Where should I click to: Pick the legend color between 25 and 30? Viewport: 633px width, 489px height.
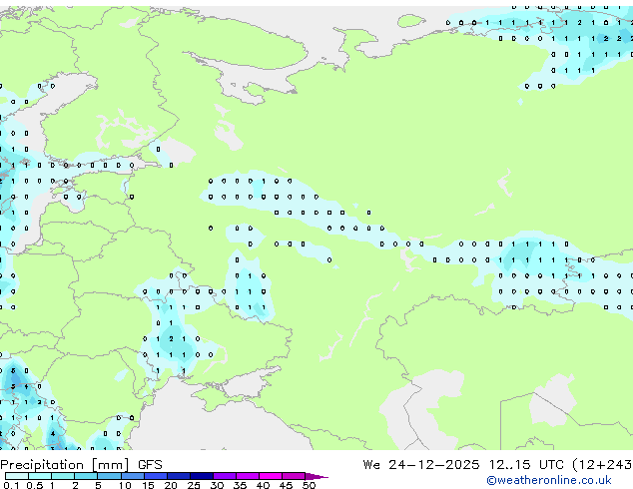click(202, 476)
